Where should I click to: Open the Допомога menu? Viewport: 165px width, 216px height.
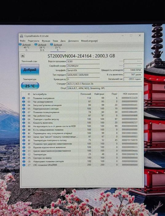[73, 41]
